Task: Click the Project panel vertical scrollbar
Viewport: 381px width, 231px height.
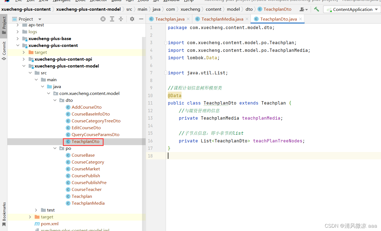Action: pos(143,134)
